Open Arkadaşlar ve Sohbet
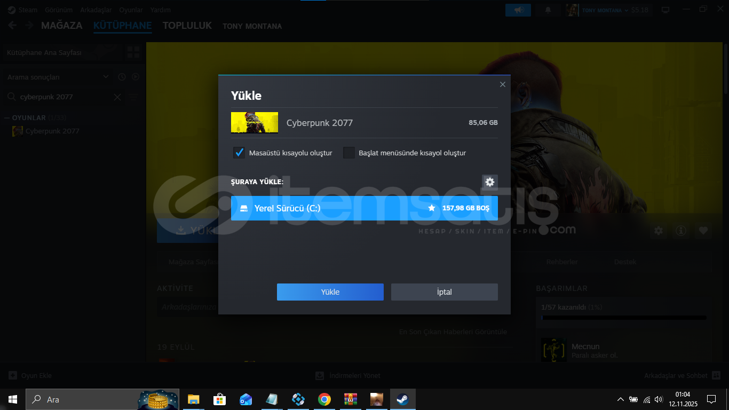This screenshot has height=410, width=729. [x=683, y=375]
